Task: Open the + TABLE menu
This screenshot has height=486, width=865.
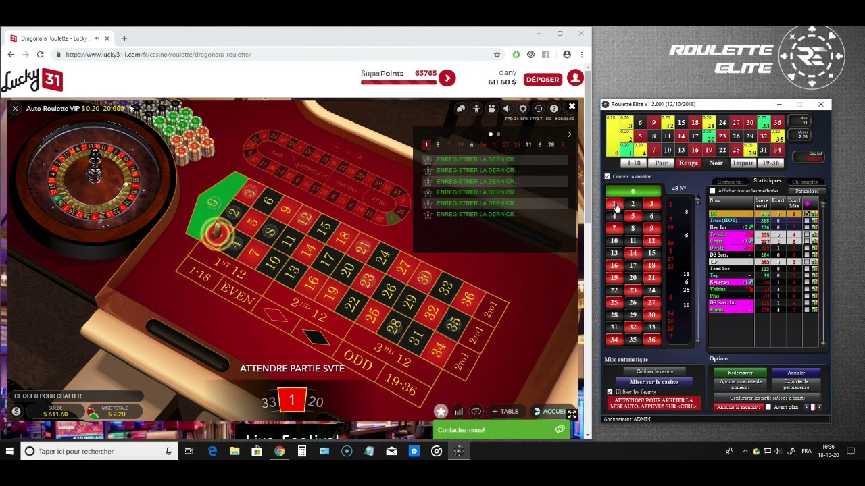Action: [505, 411]
